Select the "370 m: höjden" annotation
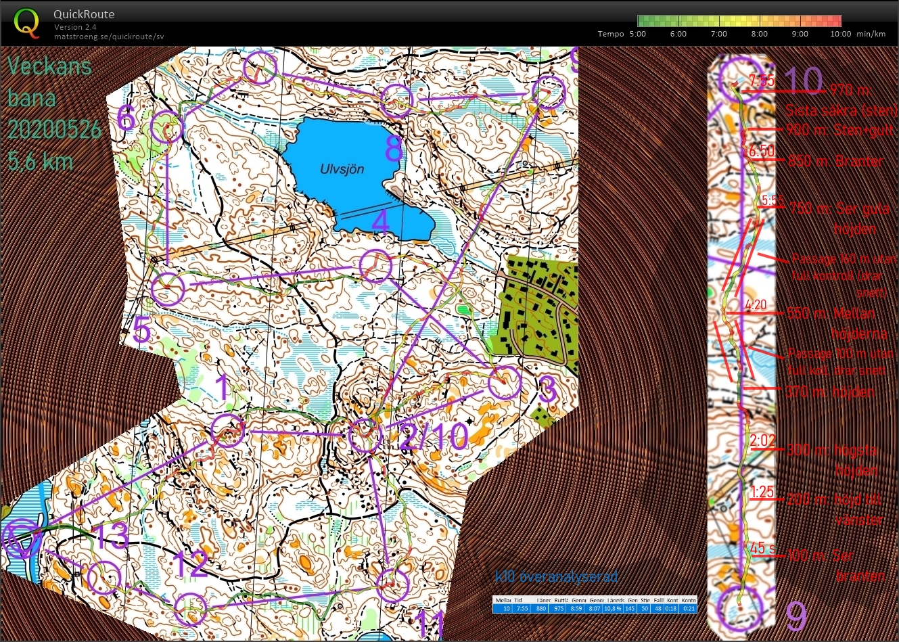 click(x=830, y=392)
